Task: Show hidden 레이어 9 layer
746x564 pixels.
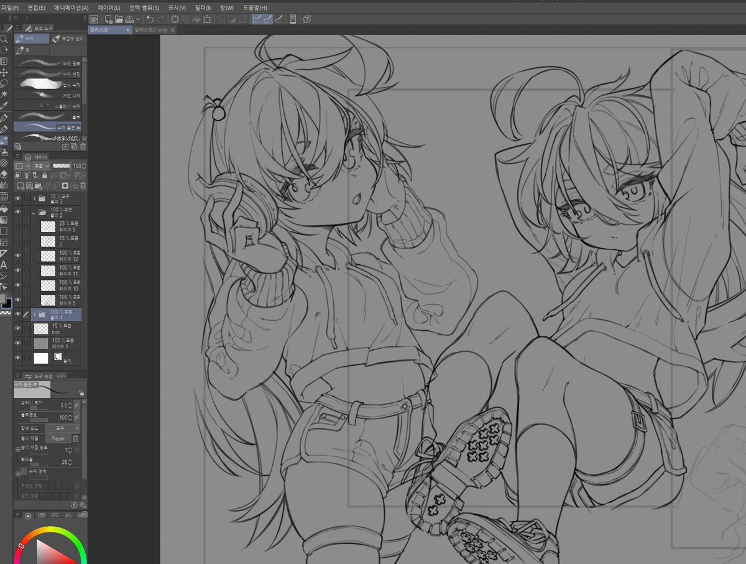Action: 18,226
